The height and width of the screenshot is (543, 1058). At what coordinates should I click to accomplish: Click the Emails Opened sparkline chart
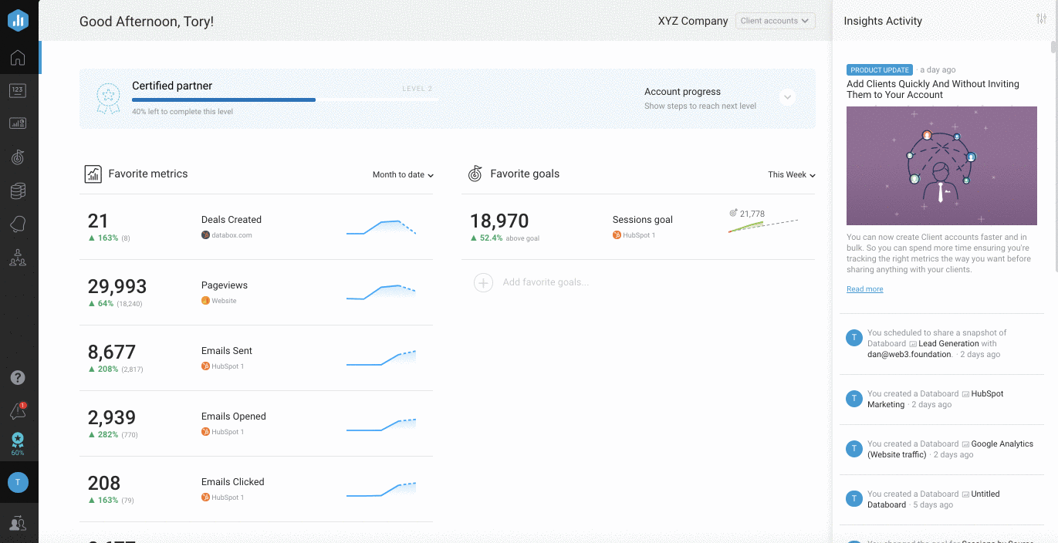click(x=381, y=424)
